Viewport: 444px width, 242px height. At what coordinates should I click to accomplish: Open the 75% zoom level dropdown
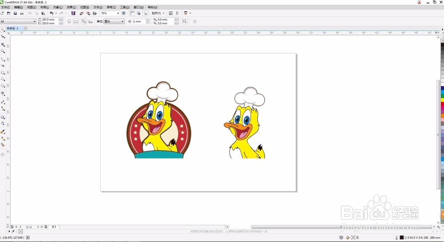pyautogui.click(x=118, y=13)
